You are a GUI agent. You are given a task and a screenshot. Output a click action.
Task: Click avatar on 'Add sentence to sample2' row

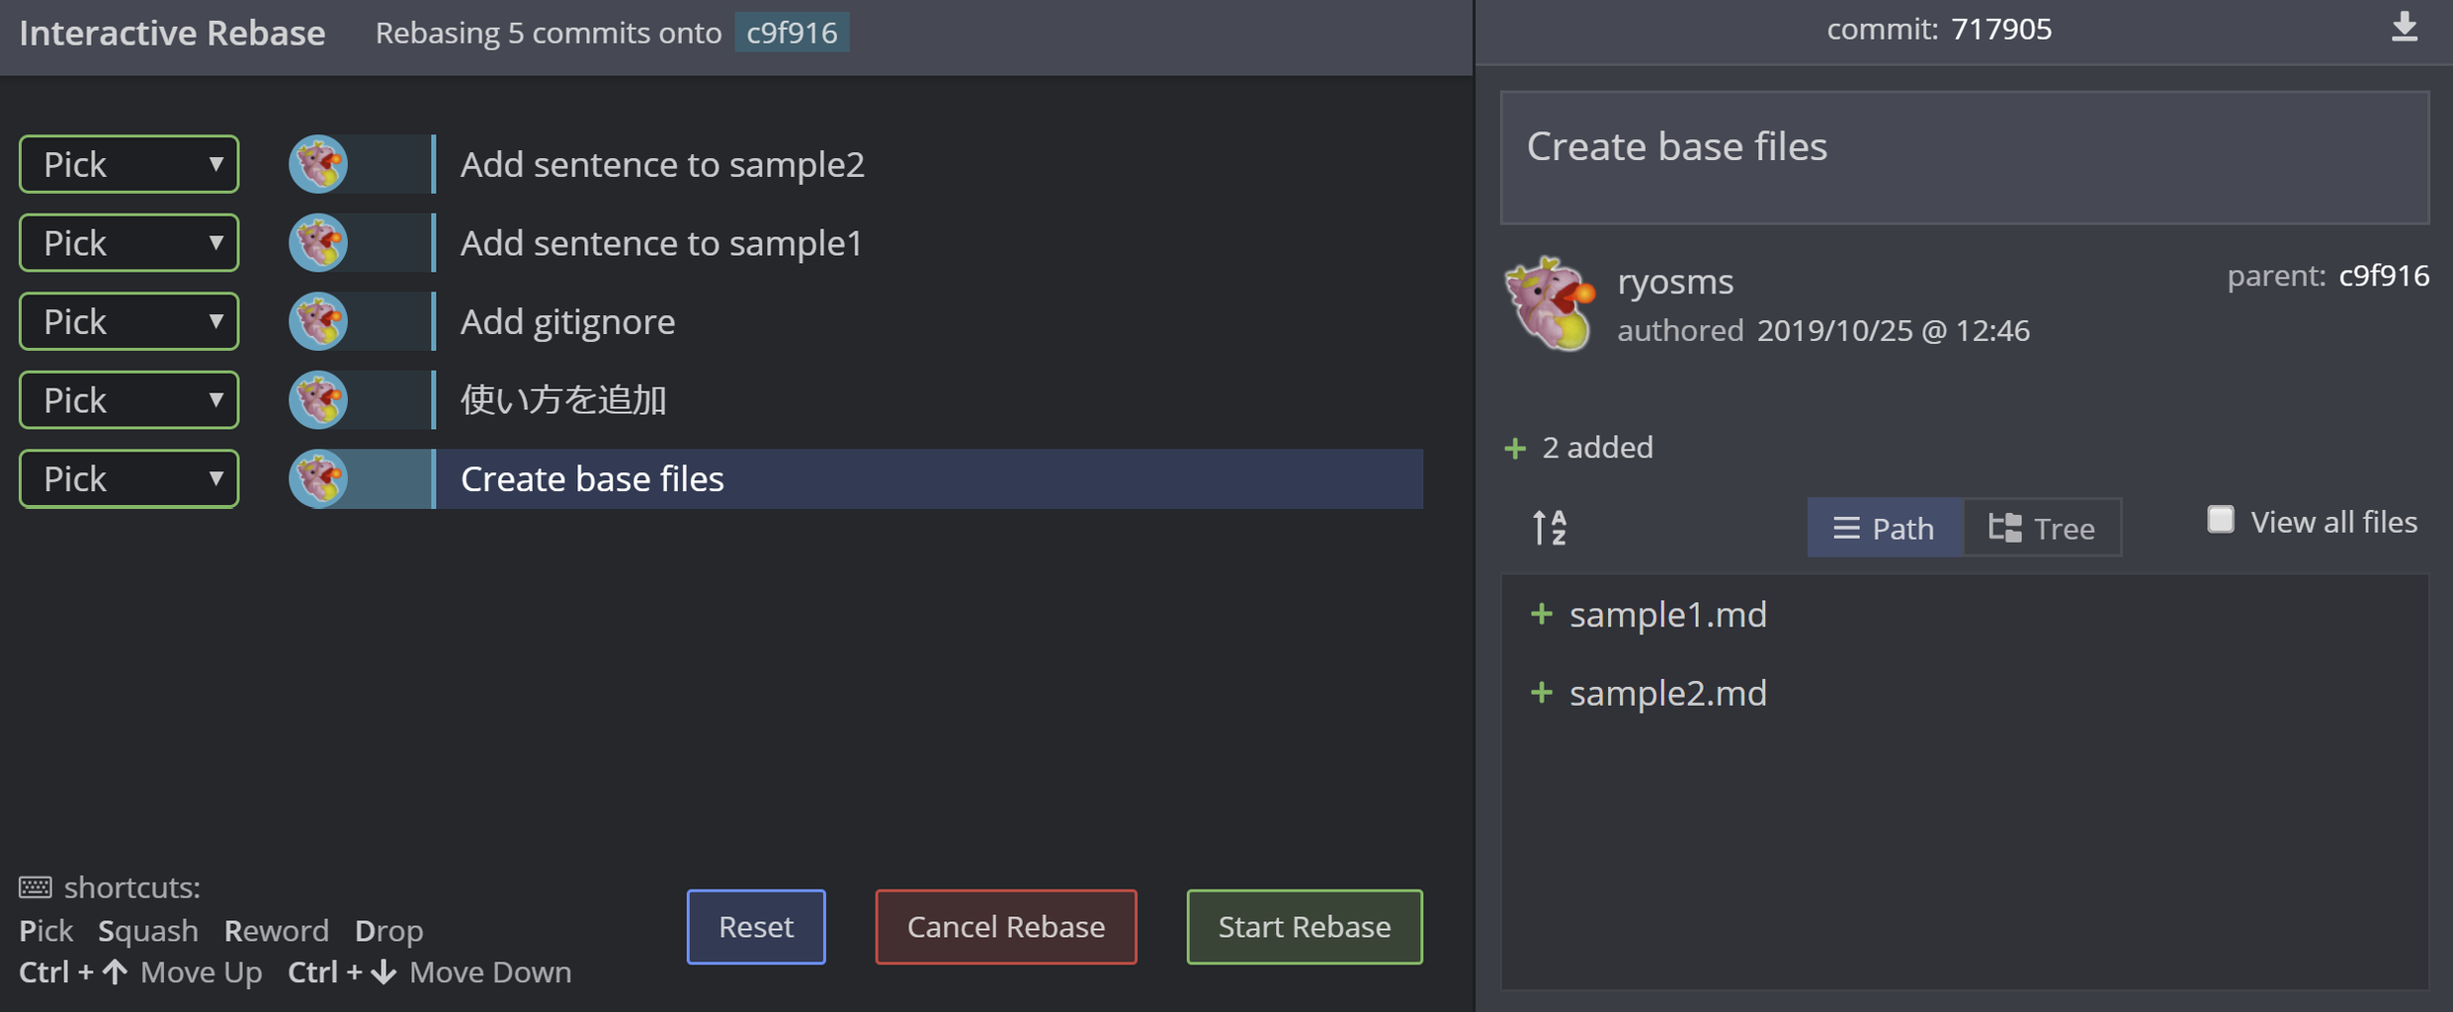[x=318, y=164]
